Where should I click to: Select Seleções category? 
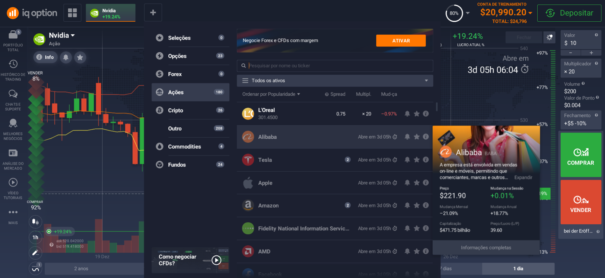click(190, 38)
